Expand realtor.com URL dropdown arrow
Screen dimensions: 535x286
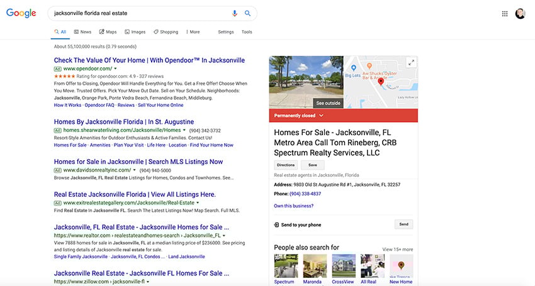[224, 236]
